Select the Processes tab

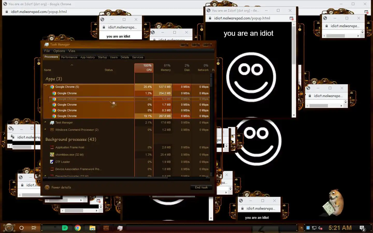click(51, 57)
